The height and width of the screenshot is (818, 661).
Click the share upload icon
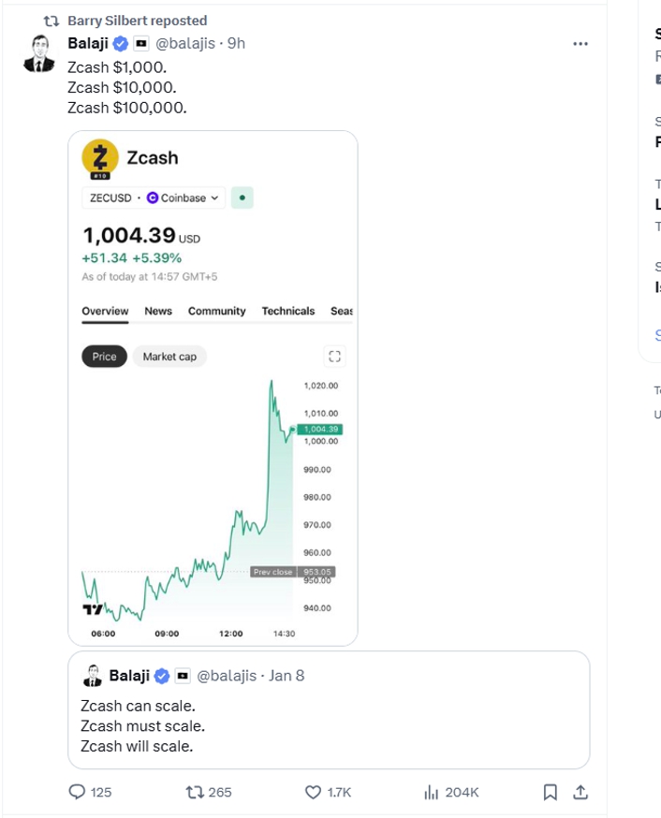click(x=580, y=792)
